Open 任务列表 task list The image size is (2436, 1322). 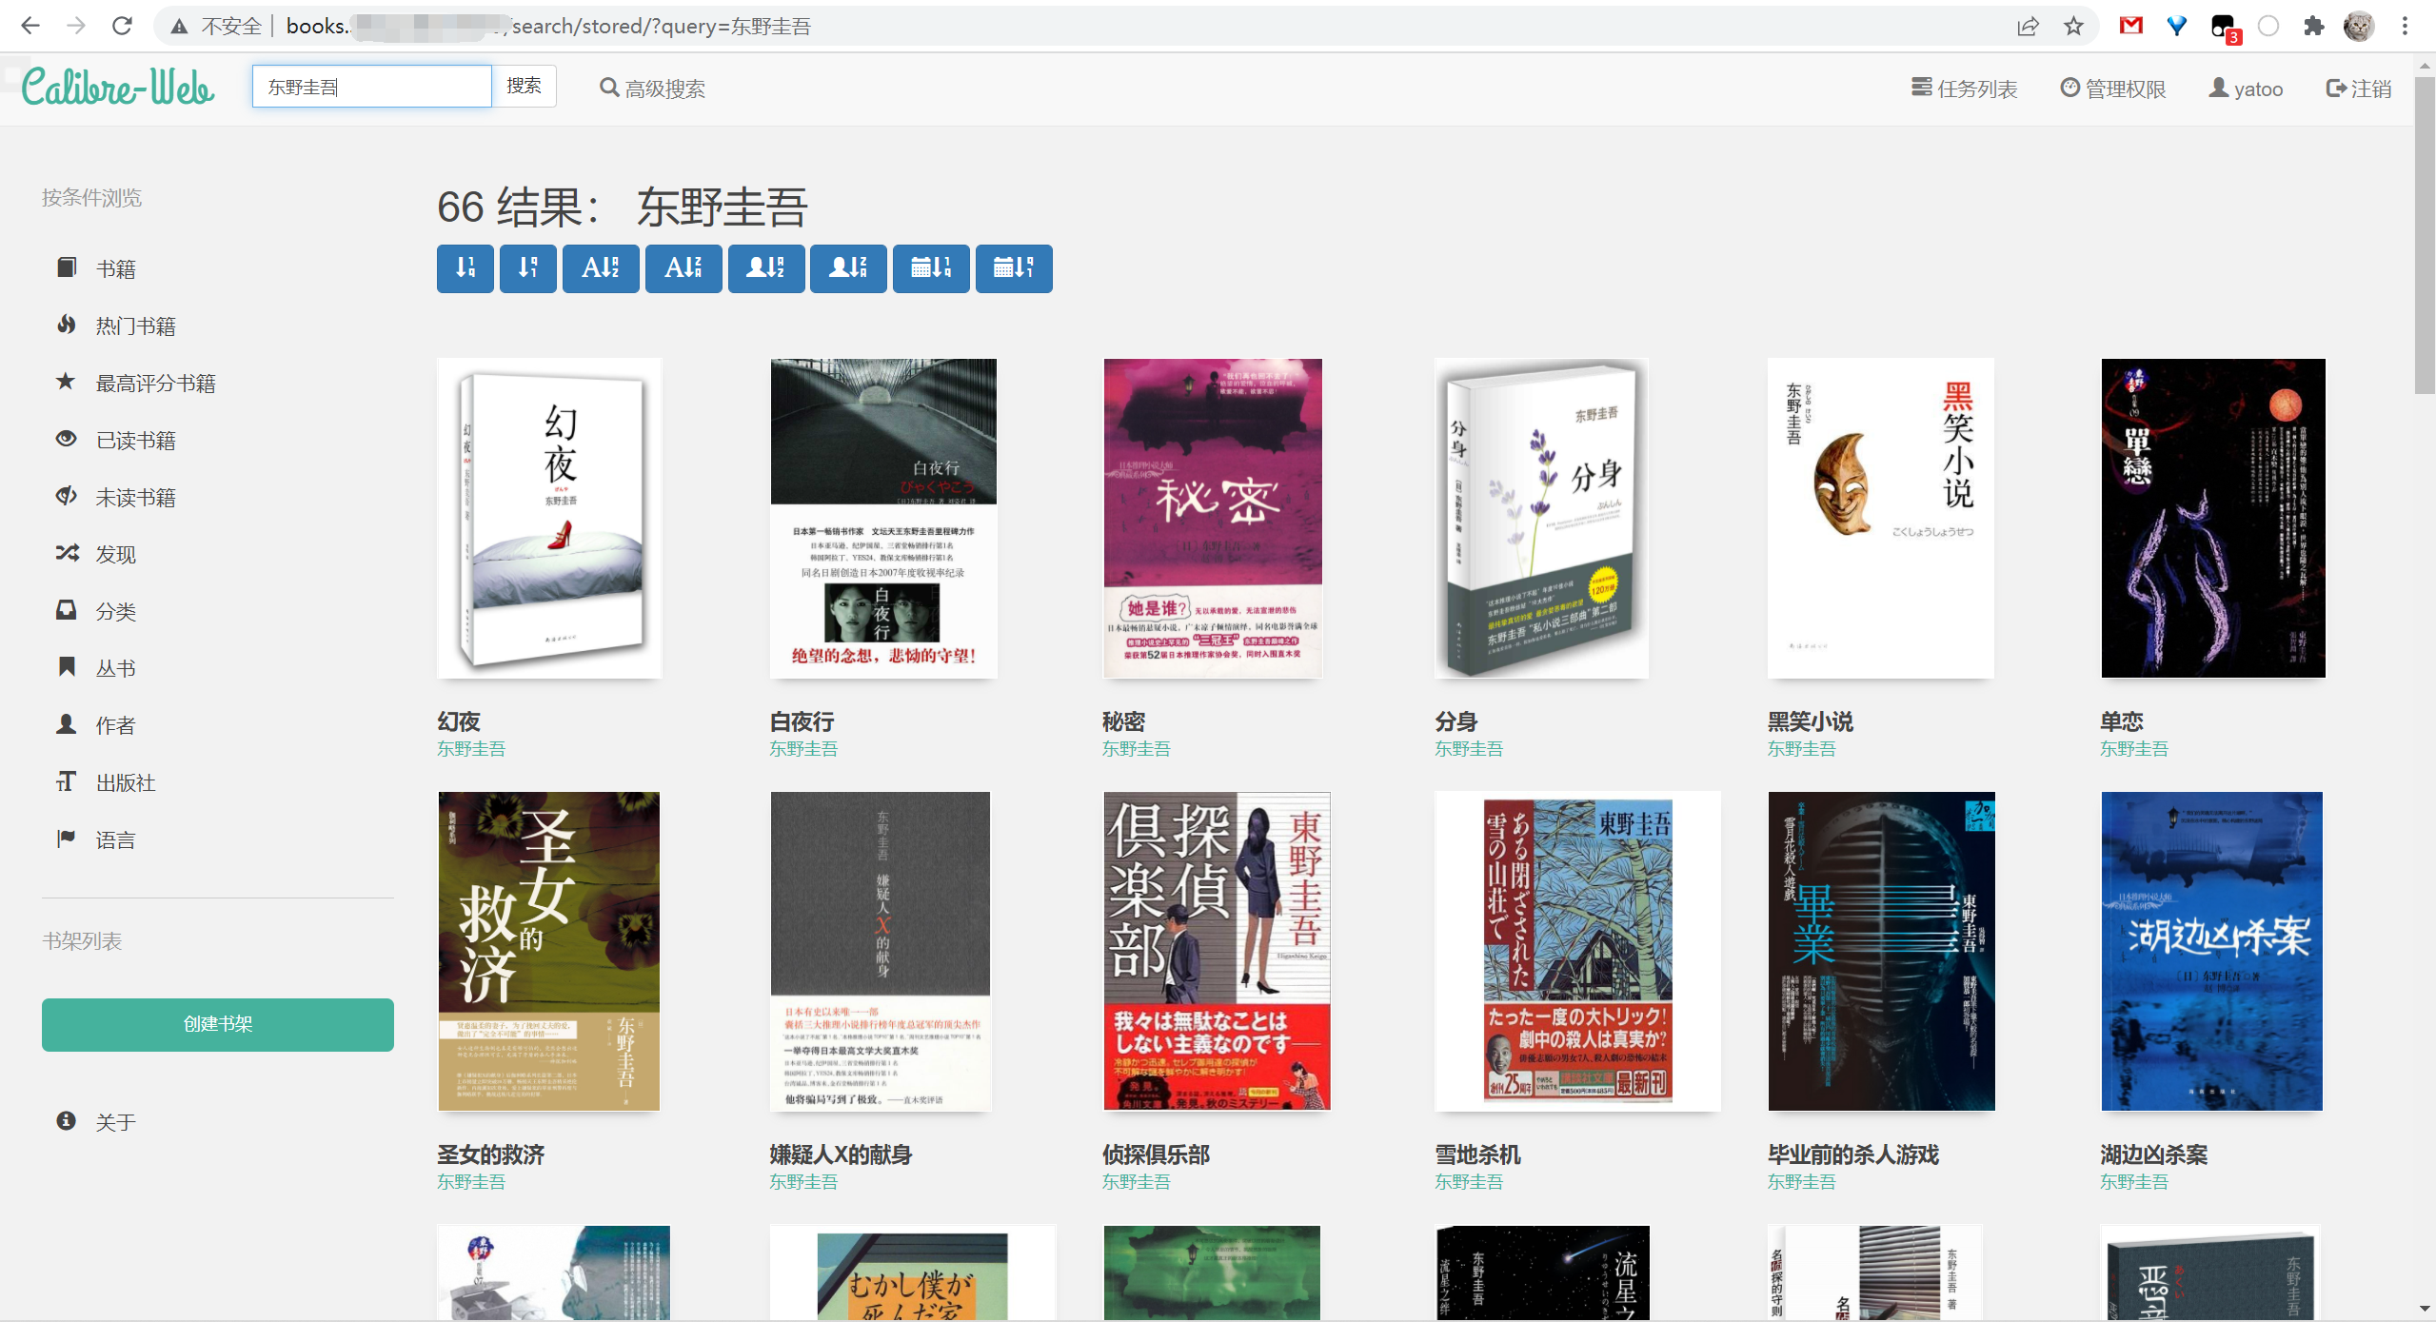pyautogui.click(x=1964, y=89)
